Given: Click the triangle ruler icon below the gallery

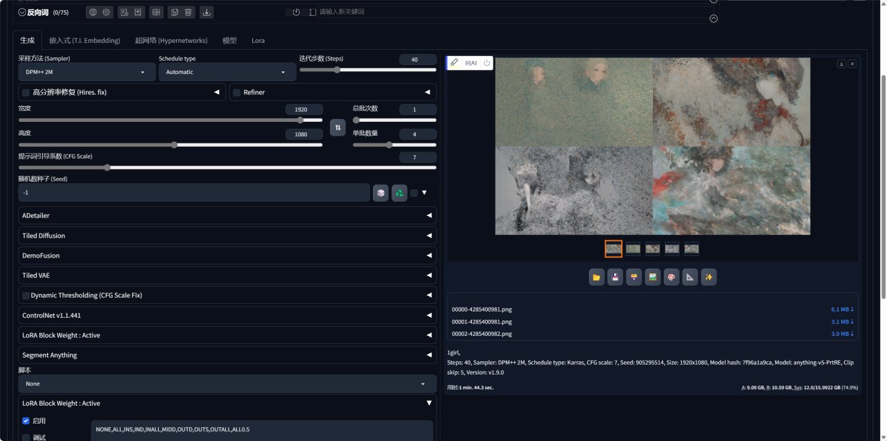Looking at the screenshot, I should point(690,278).
